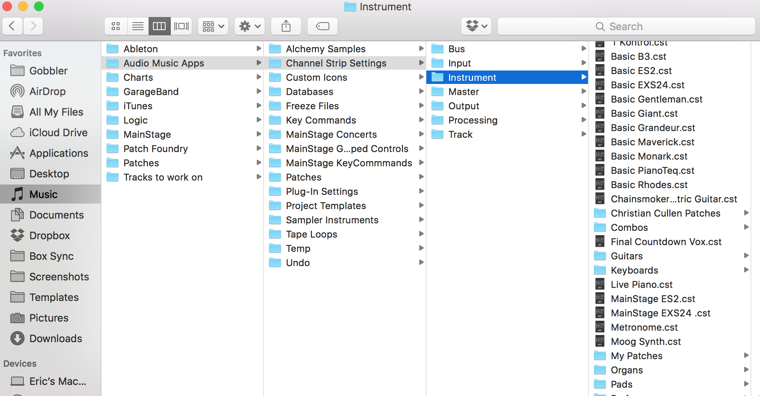Open the Processing folder
The image size is (760, 396).
click(507, 120)
